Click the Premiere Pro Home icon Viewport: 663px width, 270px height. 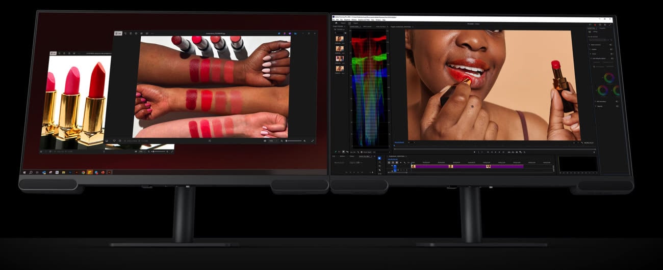(336, 23)
